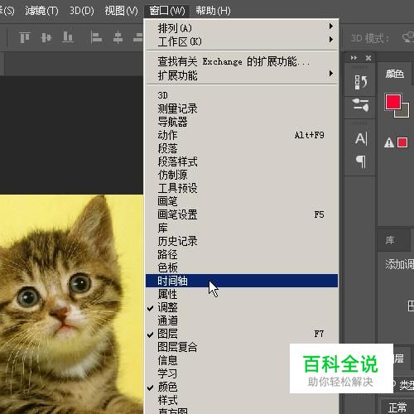Screen dimensions: 414x414
Task: Choose 查找有关 Exchange 的扩展功能
Action: [242, 61]
